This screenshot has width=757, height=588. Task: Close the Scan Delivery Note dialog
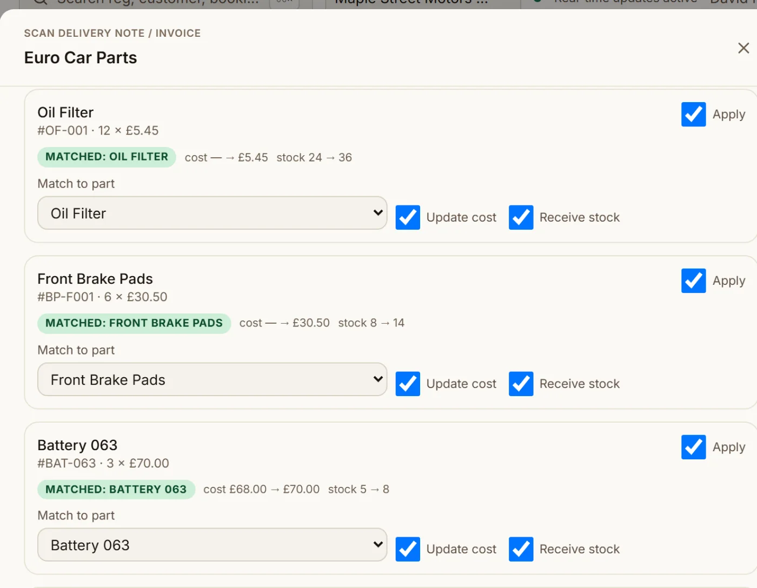point(743,48)
